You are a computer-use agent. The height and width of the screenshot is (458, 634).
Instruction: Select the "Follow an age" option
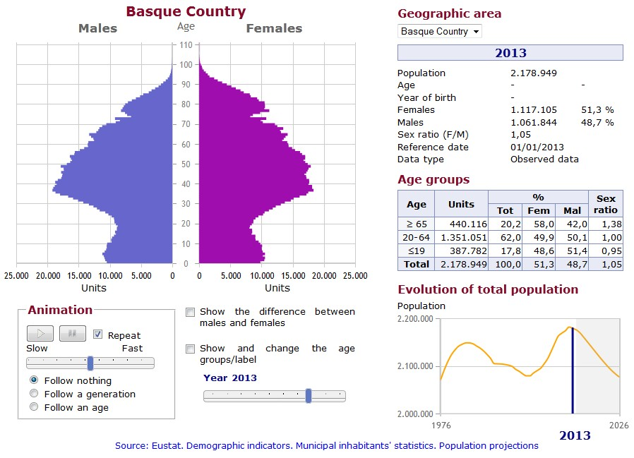click(33, 406)
